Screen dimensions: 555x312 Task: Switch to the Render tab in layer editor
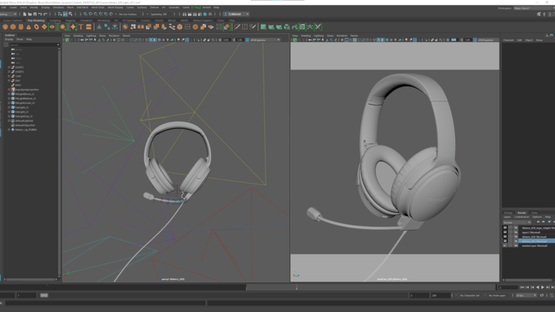point(522,212)
